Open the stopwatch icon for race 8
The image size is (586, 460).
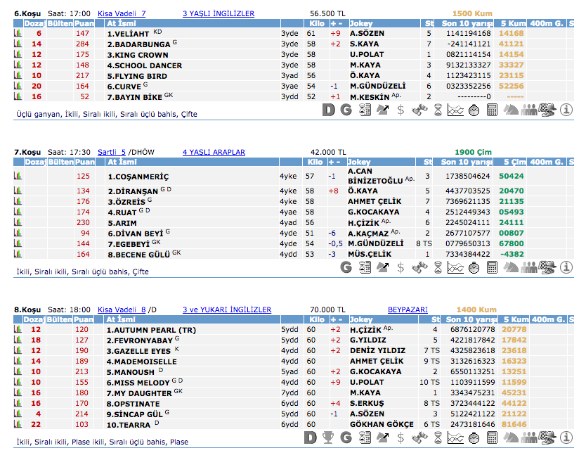pos(474,438)
